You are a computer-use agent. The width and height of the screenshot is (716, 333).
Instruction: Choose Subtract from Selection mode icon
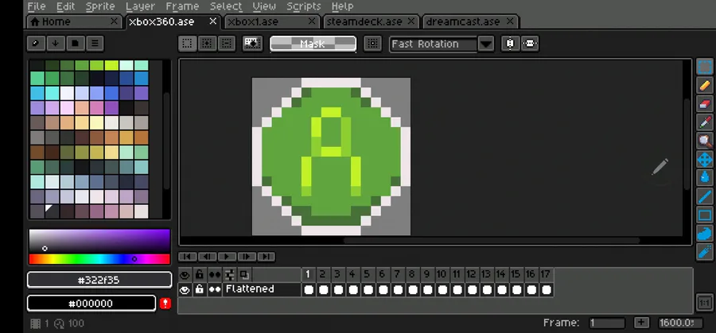[227, 44]
